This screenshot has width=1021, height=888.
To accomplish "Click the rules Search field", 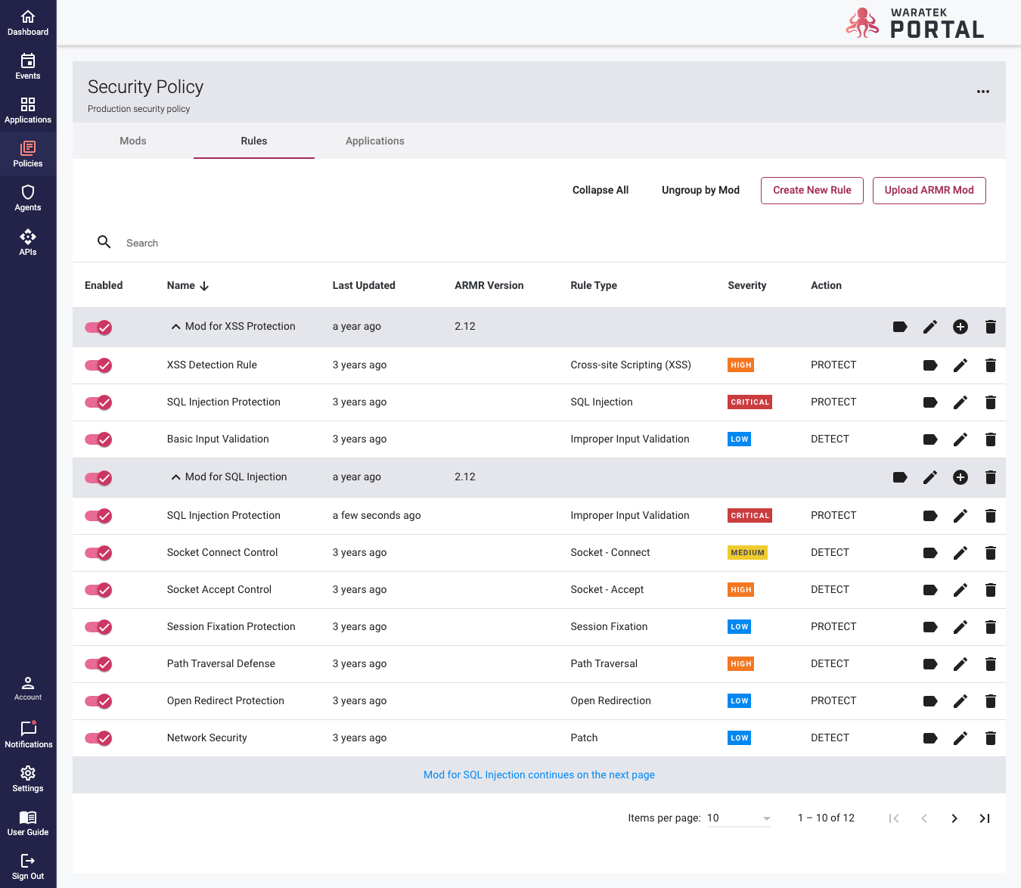I will tap(303, 243).
